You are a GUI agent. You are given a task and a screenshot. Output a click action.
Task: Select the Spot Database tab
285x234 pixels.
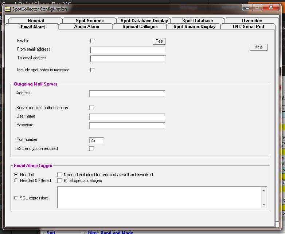pos(198,20)
